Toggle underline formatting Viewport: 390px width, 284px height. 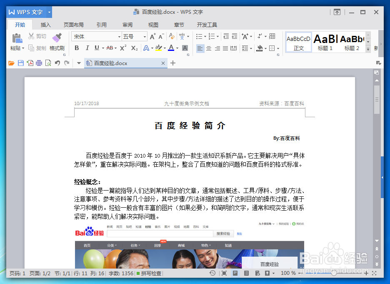(97, 48)
